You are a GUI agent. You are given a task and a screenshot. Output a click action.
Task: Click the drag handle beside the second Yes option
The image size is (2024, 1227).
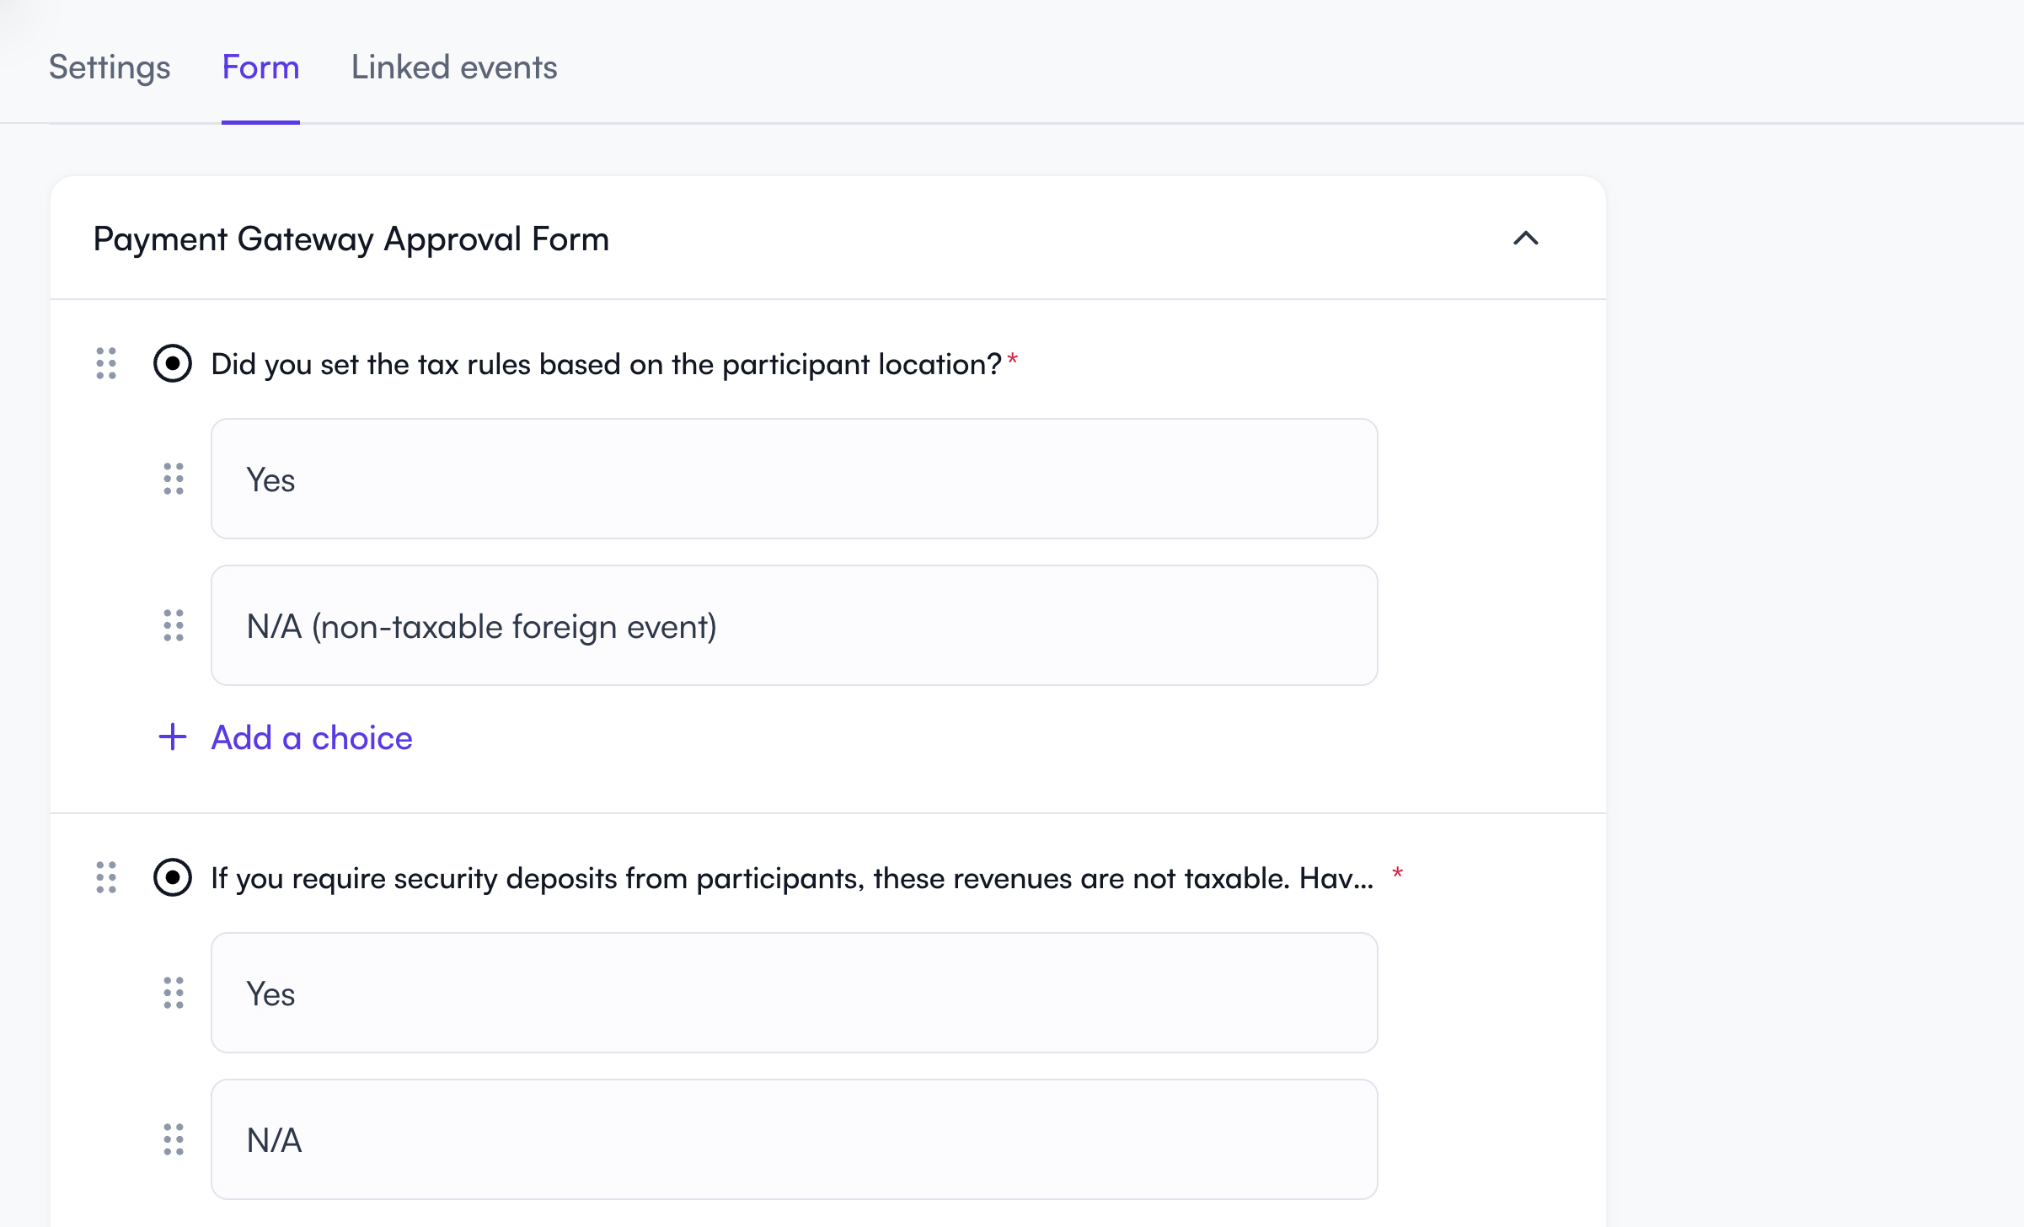(173, 994)
